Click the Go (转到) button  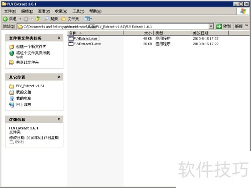[223, 26]
